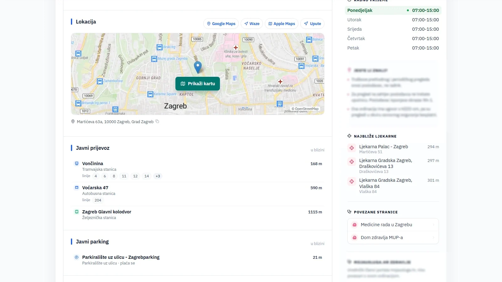Click the Utorak opening hours row
This screenshot has width=502, height=282.
click(393, 20)
